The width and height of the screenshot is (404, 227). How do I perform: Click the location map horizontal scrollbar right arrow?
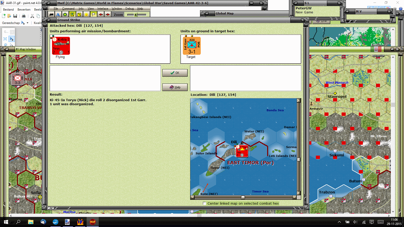294,197
